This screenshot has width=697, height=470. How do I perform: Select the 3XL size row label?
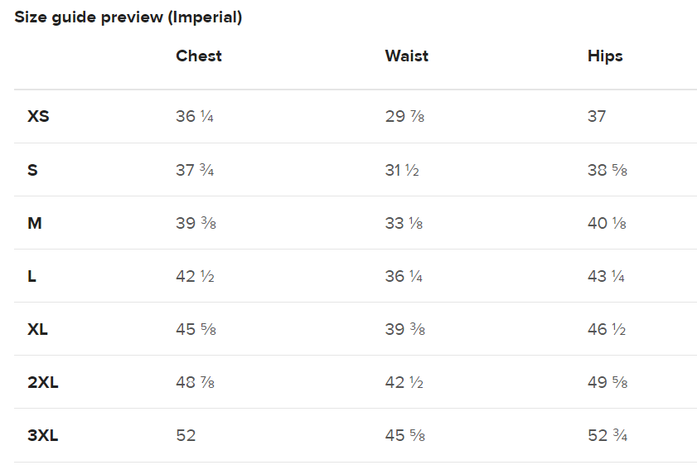tap(42, 435)
